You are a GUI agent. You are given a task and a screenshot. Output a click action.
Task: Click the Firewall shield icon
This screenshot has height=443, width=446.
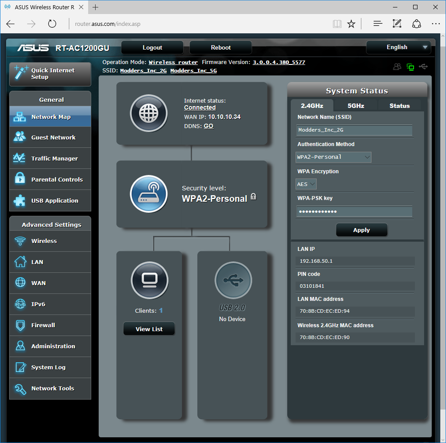coord(20,325)
